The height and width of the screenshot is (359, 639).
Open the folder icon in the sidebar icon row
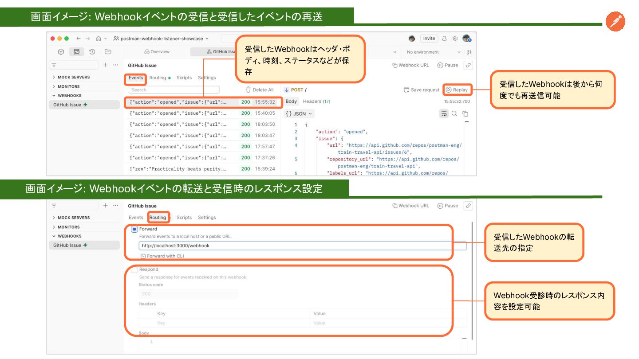coord(108,52)
